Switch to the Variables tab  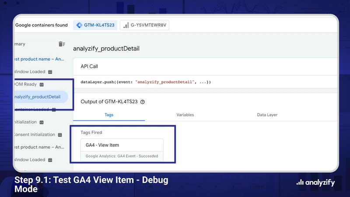(185, 115)
